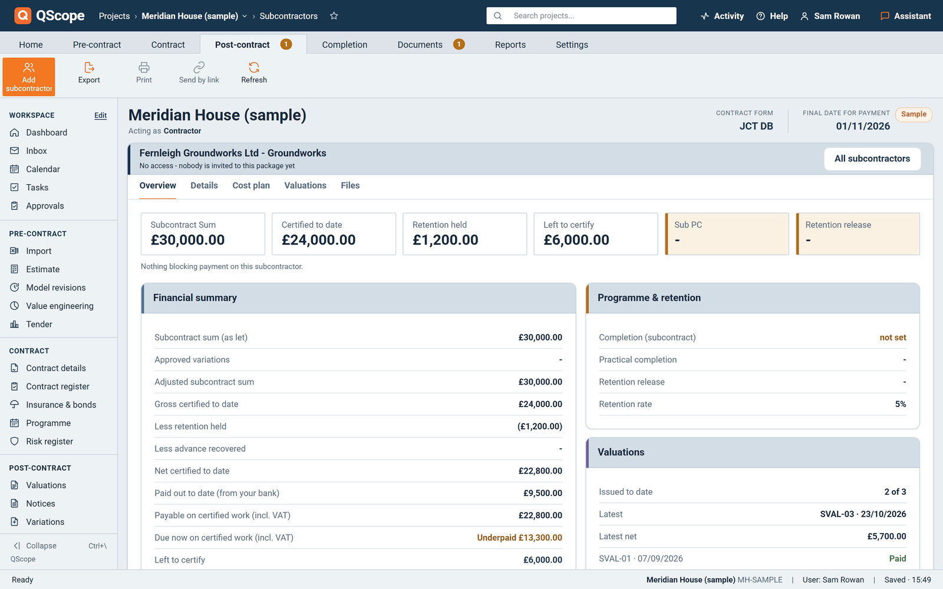Screen dimensions: 943x589
Task: Switch to the Documents tab
Action: click(x=431, y=45)
